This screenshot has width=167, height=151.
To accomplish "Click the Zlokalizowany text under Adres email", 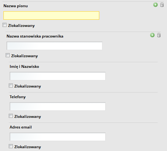I will tap(28, 147).
